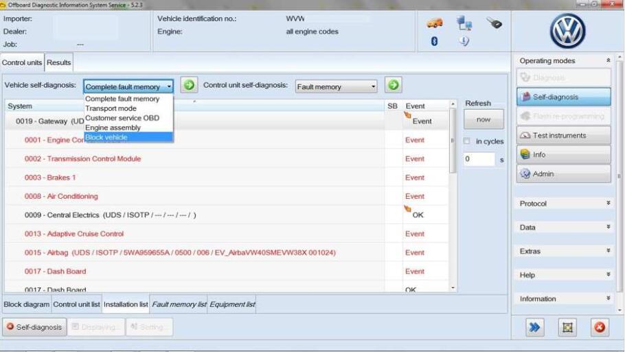Screen dimensions: 625x353
Task: Click the OK status of Central Electrics
Action: [418, 215]
